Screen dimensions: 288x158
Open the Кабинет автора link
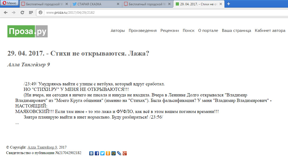(270, 31)
